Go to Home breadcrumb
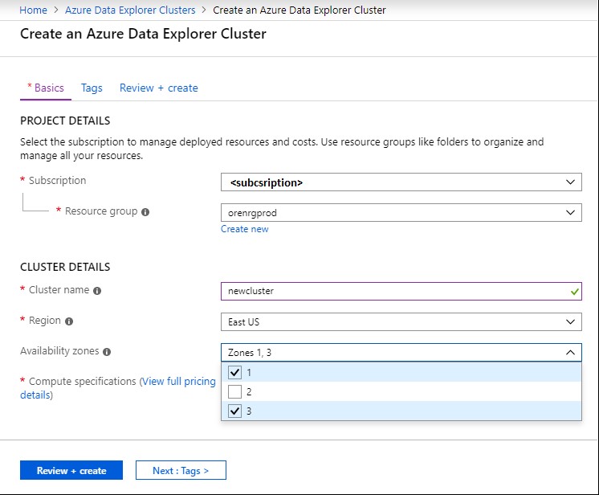Viewport: 599px width, 495px height. [x=33, y=10]
